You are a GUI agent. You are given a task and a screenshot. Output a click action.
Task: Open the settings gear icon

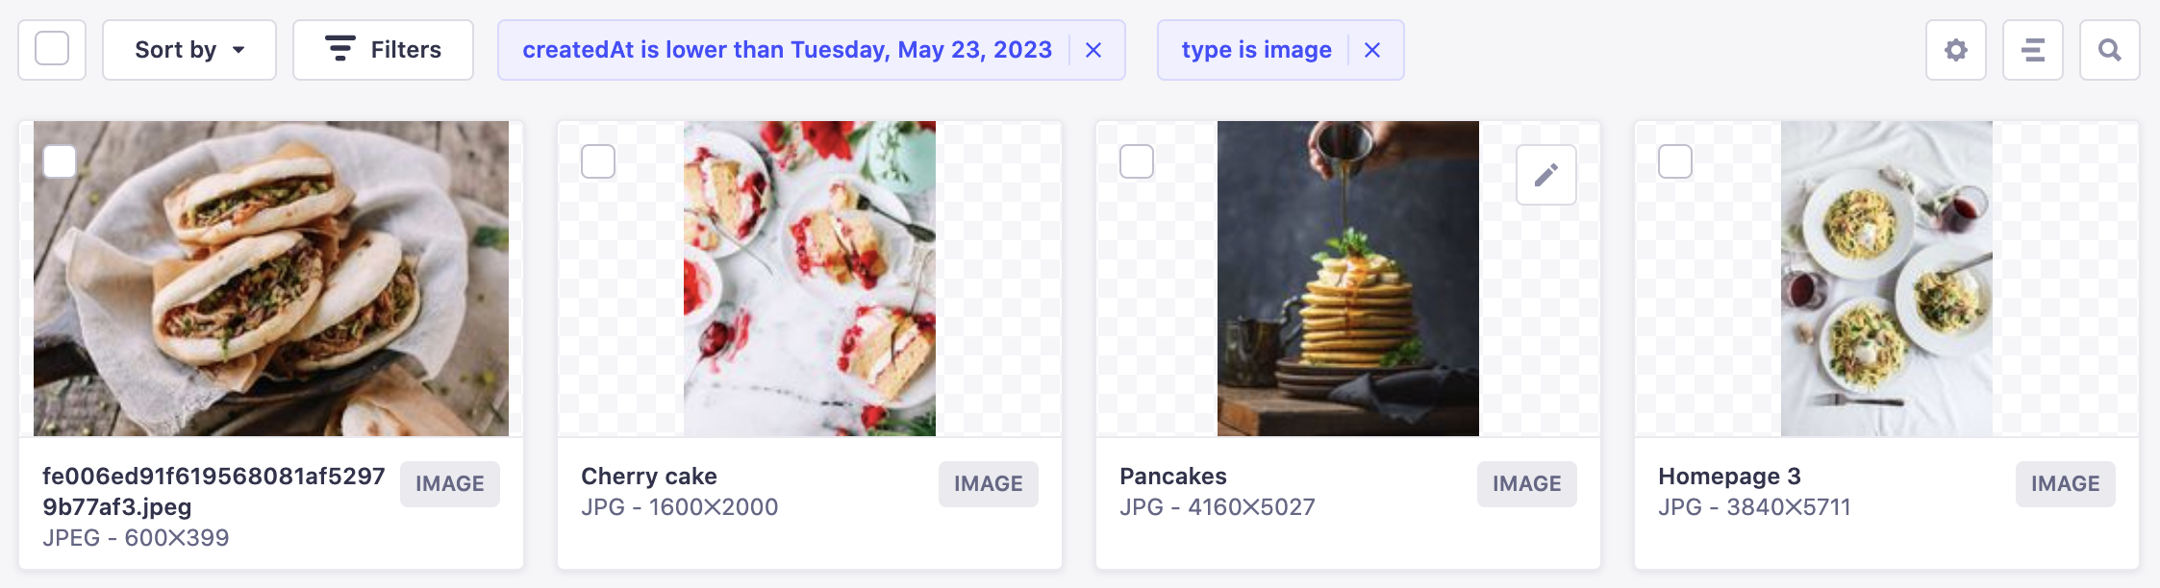coord(1955,50)
